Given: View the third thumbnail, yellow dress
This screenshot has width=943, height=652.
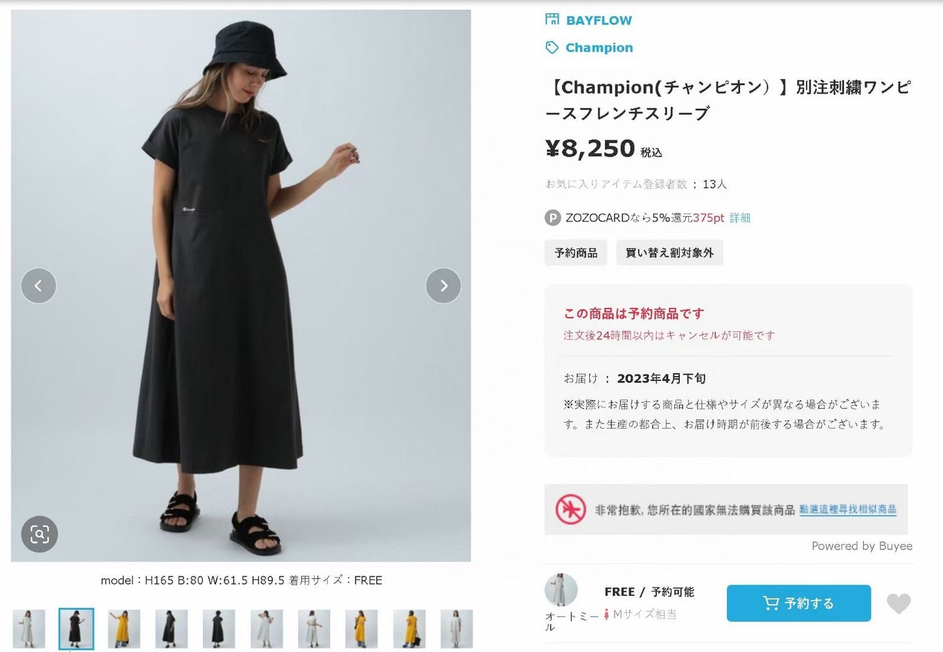Looking at the screenshot, I should coord(124,629).
